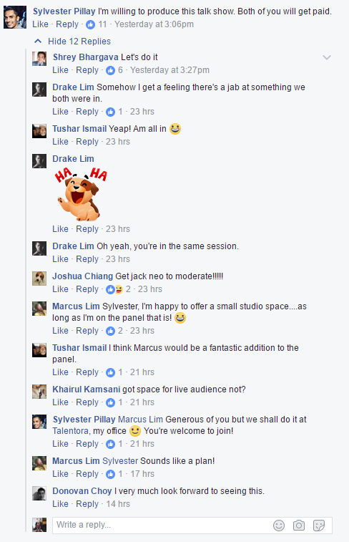Screen dimensions: 349x542
Task: Reply to Joshua Chiang's comment
Action: point(87,289)
